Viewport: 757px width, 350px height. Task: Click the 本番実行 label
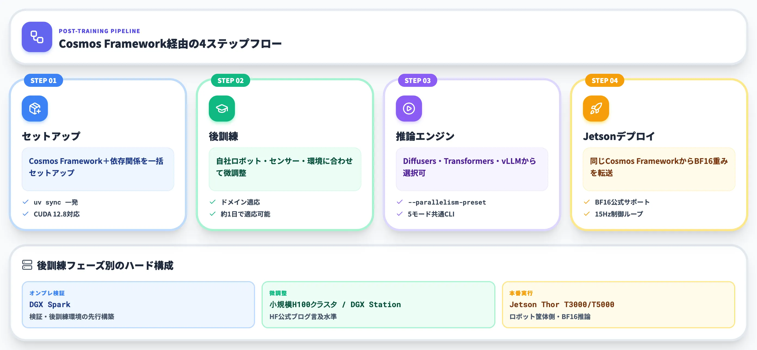click(x=521, y=293)
